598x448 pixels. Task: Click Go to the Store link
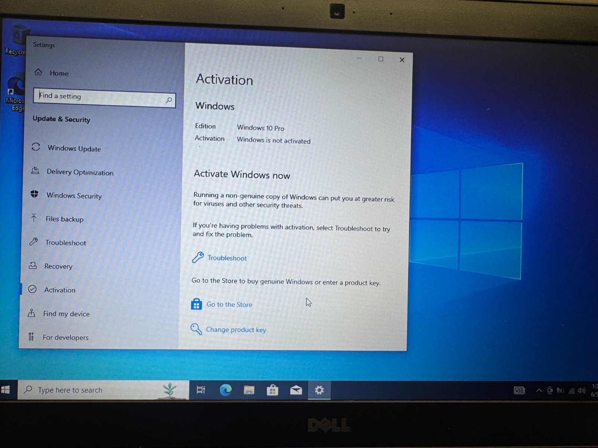click(229, 304)
